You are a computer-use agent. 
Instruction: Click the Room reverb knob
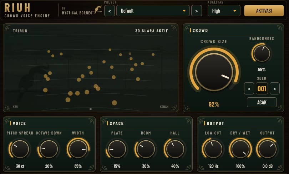[146, 149]
